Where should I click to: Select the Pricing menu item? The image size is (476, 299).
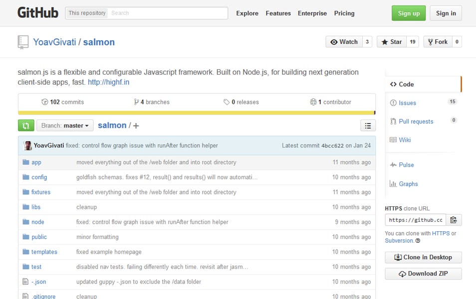tap(344, 13)
